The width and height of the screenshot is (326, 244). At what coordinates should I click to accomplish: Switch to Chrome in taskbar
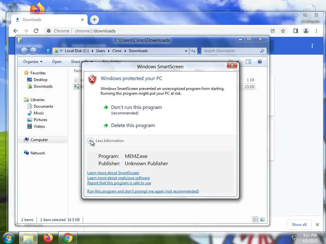pyautogui.click(x=68, y=238)
